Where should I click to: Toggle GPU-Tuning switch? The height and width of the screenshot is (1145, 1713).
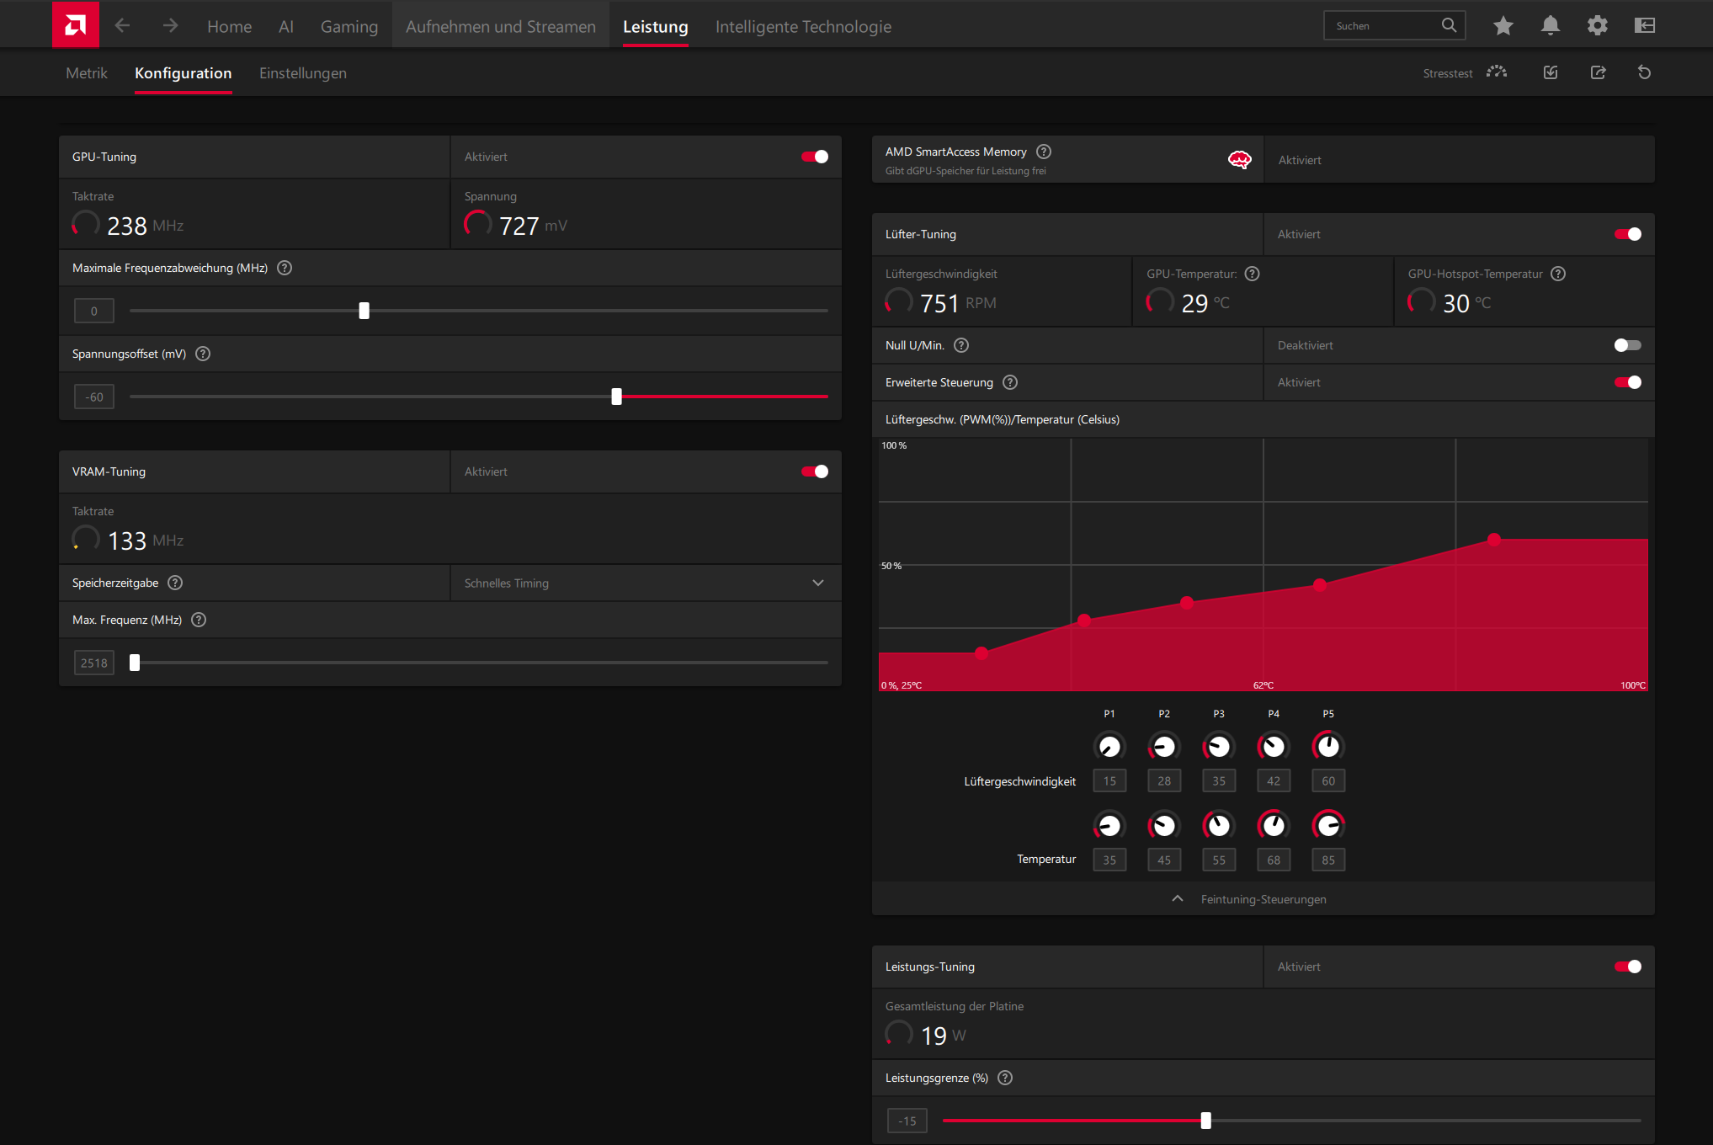click(815, 157)
